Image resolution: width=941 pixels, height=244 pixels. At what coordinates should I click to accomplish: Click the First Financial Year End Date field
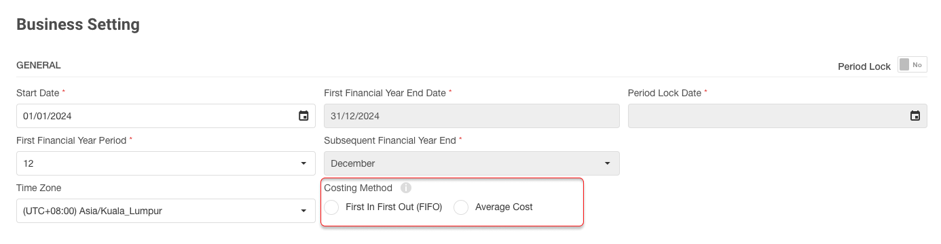click(x=472, y=116)
